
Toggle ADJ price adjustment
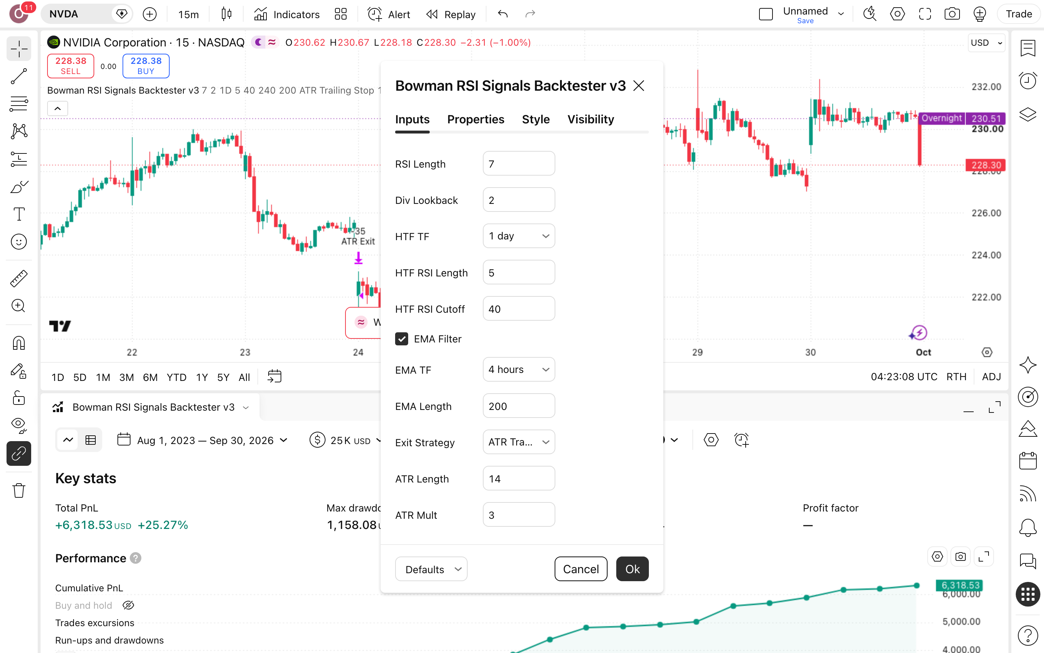[x=991, y=377]
